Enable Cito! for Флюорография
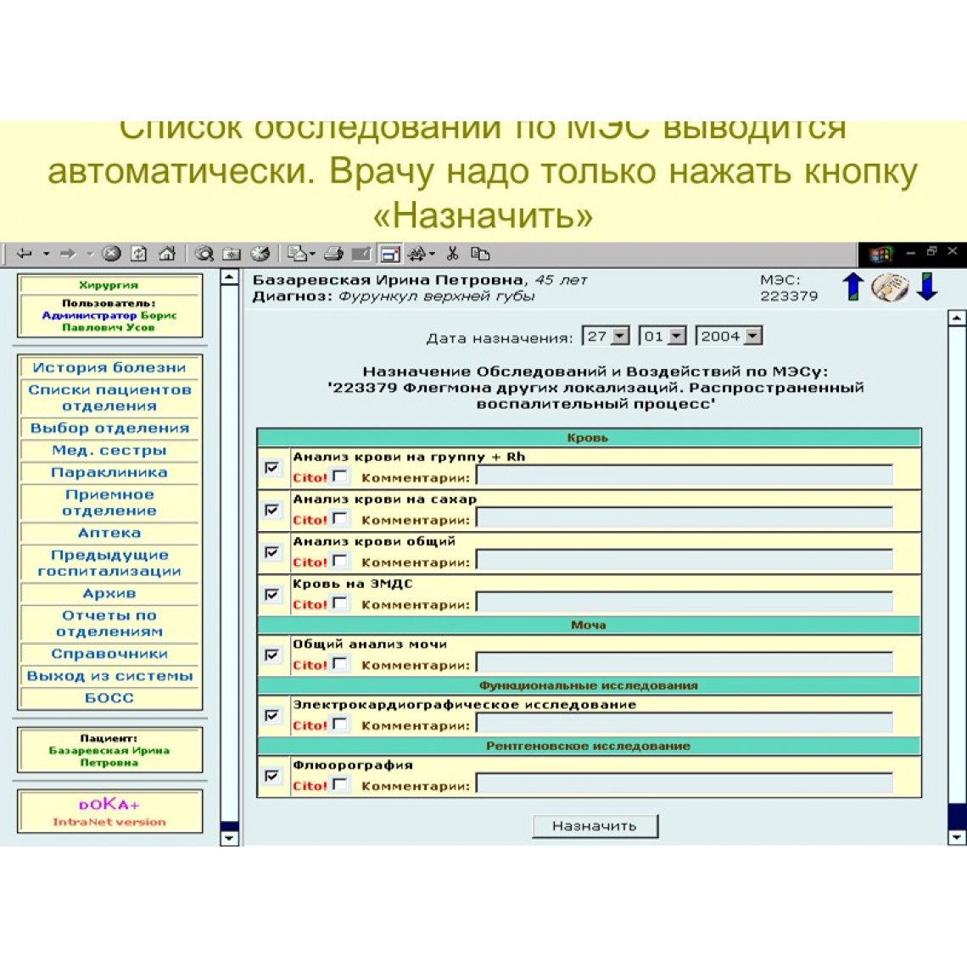This screenshot has height=967, width=967. [x=340, y=785]
